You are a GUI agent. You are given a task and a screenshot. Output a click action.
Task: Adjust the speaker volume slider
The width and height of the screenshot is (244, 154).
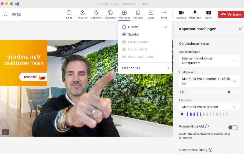[229, 92]
